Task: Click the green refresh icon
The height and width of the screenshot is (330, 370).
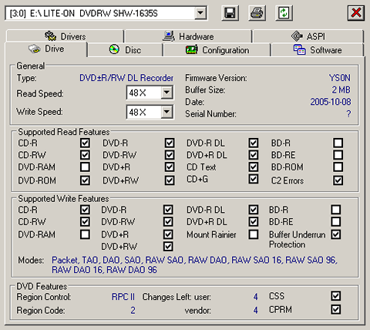Action: coord(284,13)
